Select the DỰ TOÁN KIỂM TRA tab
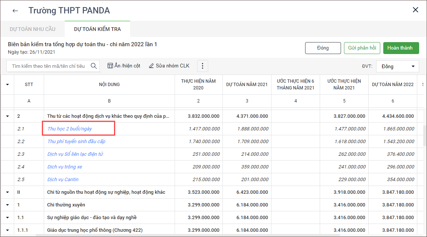Image resolution: width=427 pixels, height=237 pixels. tap(97, 29)
